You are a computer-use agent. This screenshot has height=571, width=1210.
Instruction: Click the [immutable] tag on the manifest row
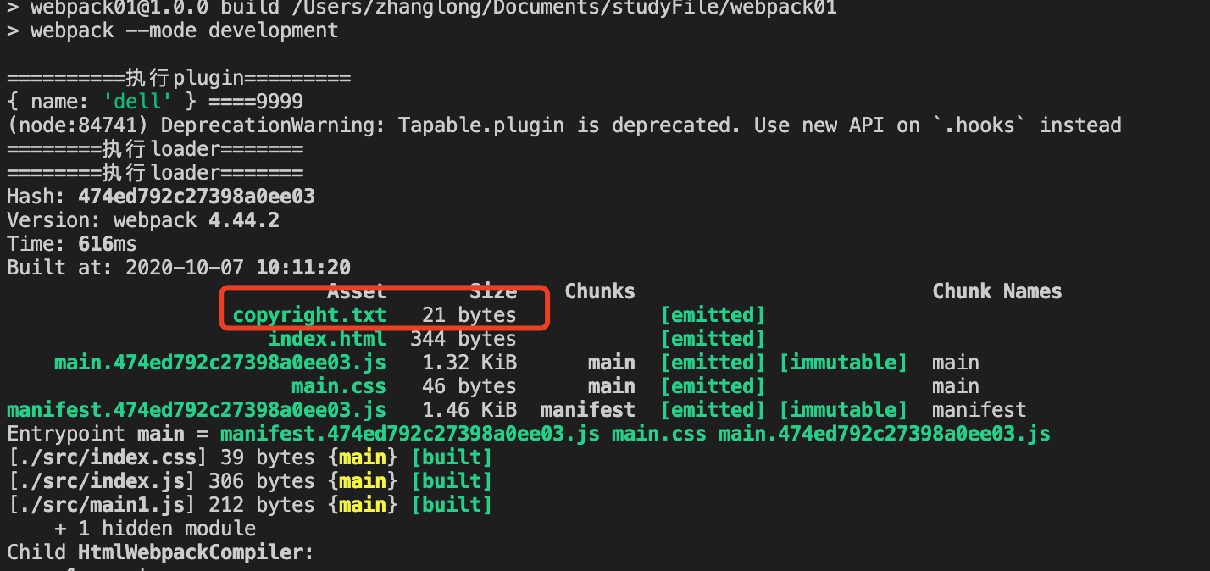click(843, 410)
